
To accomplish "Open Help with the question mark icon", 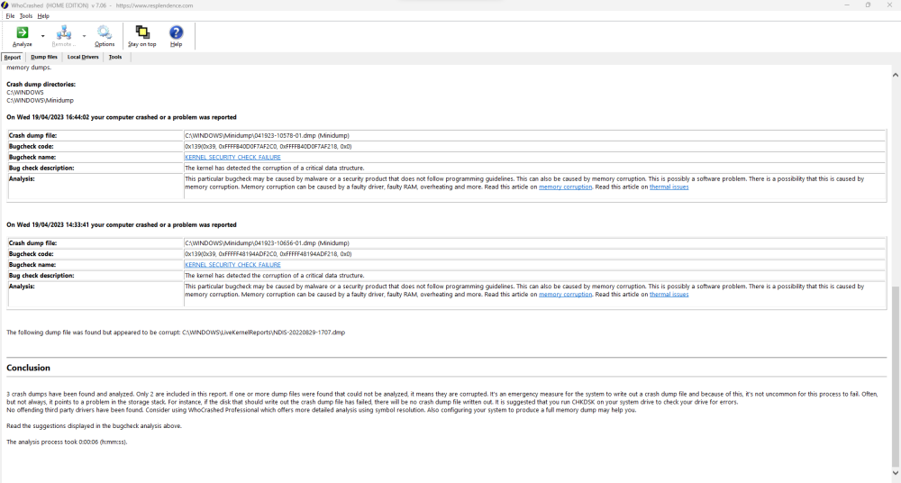I will (176, 33).
